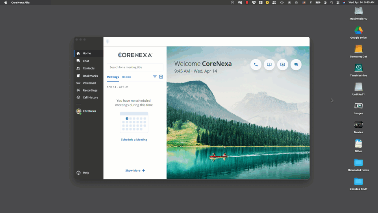The height and width of the screenshot is (213, 378).
Task: Select the Images desktop icon
Action: point(358,108)
